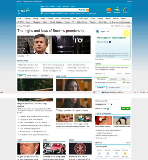Switch weather temperature units to °F
The width and height of the screenshot is (148, 160).
(127, 143)
